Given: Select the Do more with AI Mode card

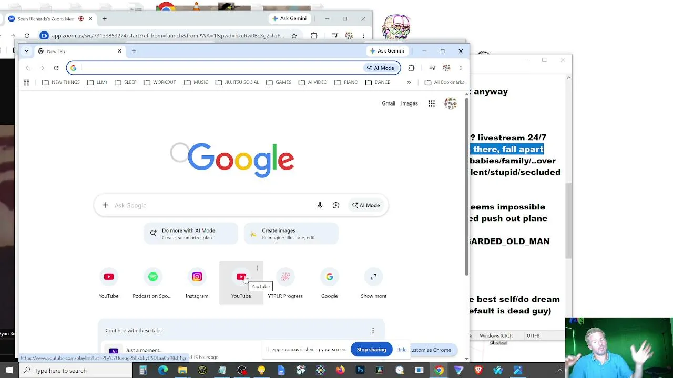Looking at the screenshot, I should tap(191, 234).
